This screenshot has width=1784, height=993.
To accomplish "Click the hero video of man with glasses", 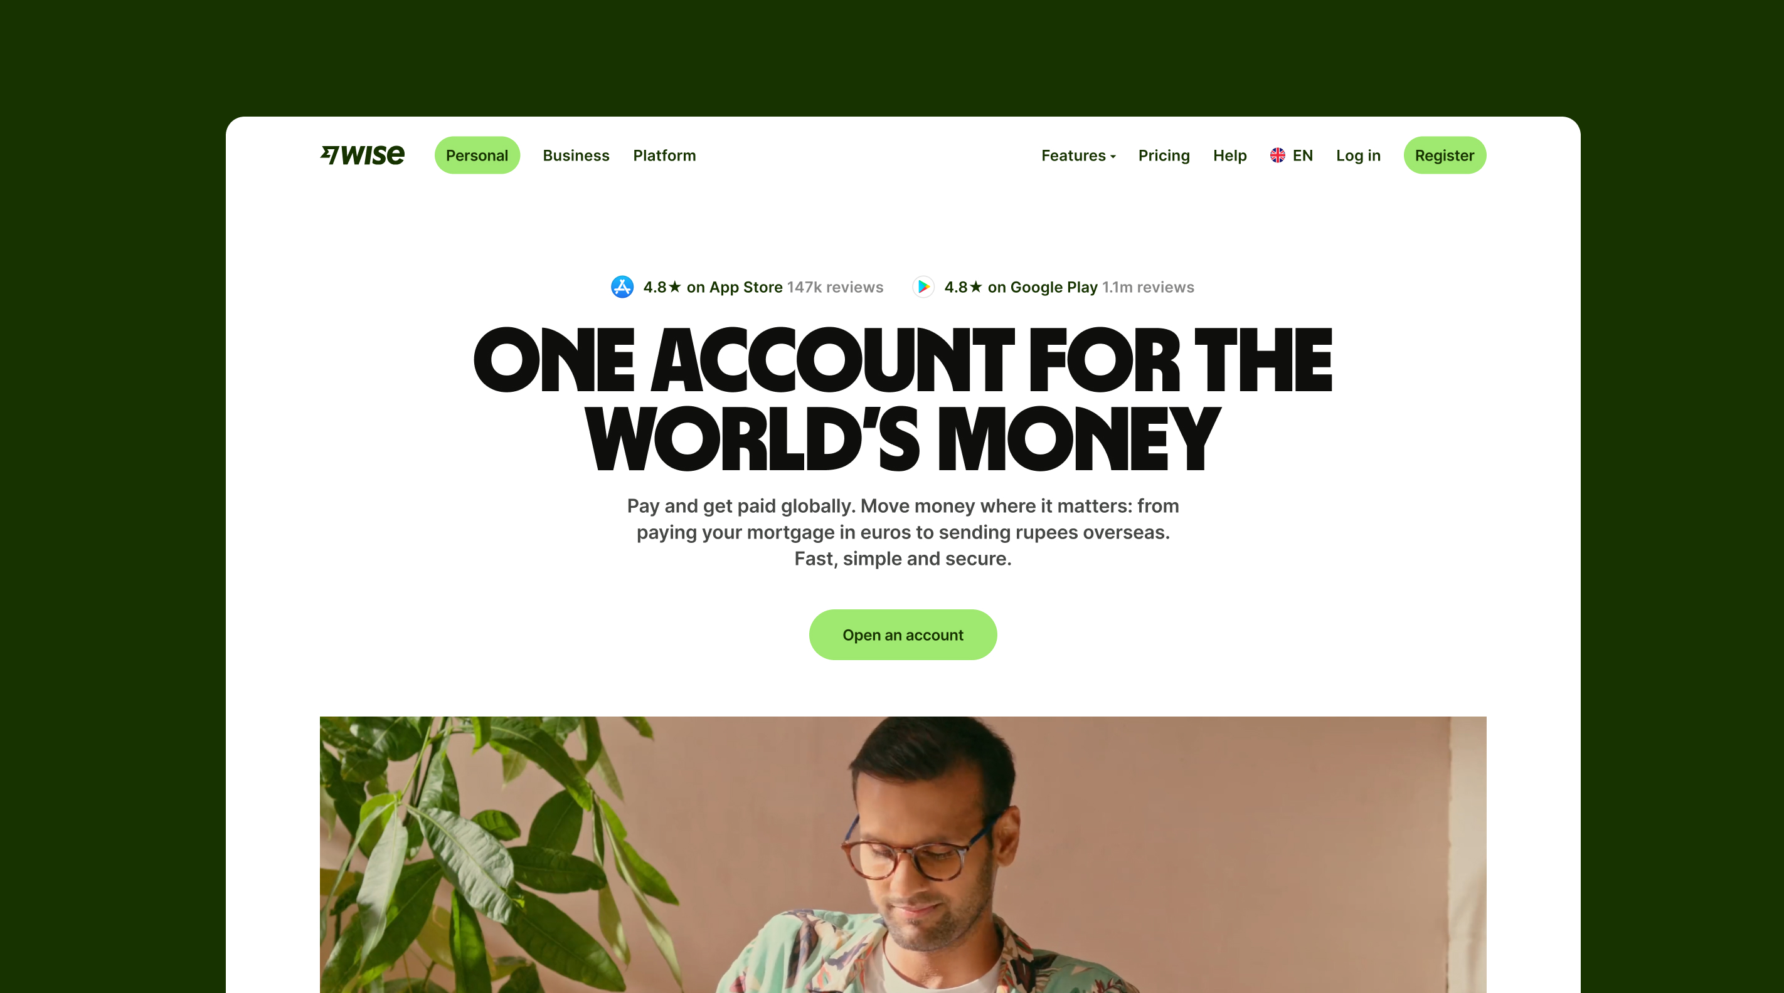I will pyautogui.click(x=903, y=854).
